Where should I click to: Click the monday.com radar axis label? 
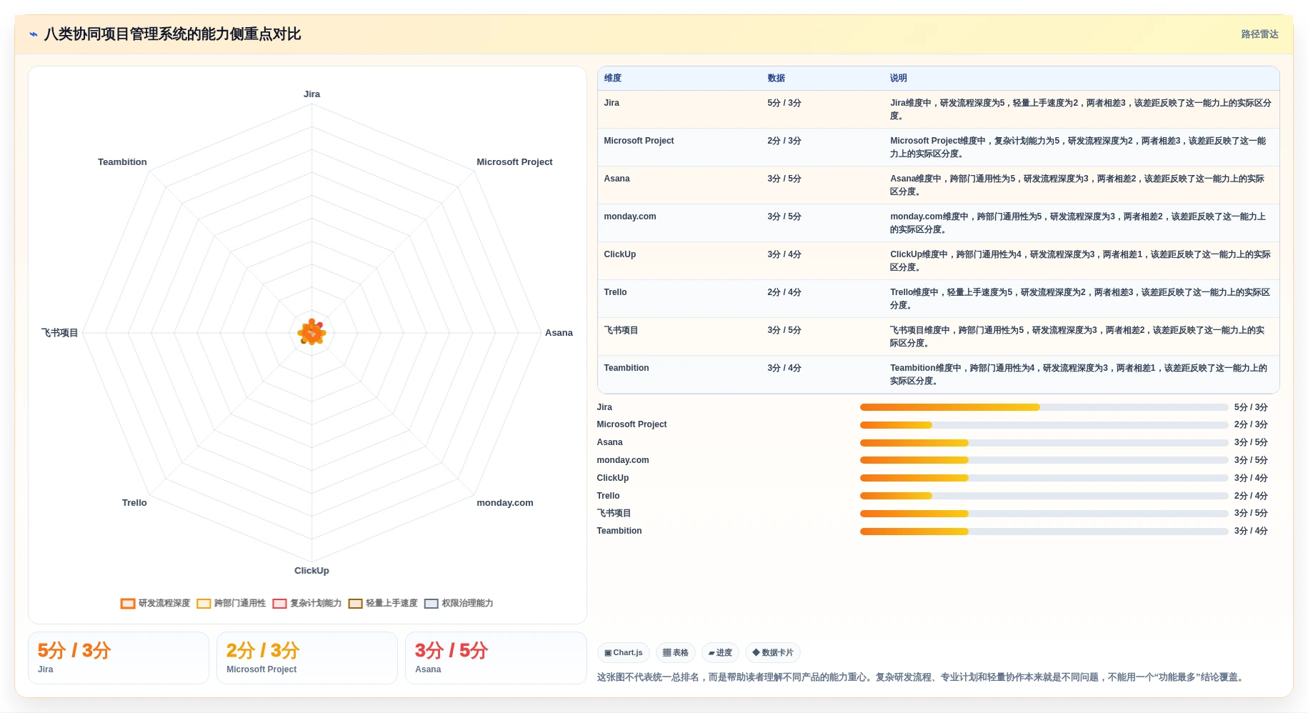(504, 503)
